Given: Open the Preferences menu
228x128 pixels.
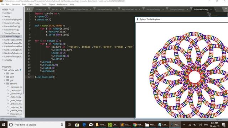Looking at the screenshot, I should 62,5.
